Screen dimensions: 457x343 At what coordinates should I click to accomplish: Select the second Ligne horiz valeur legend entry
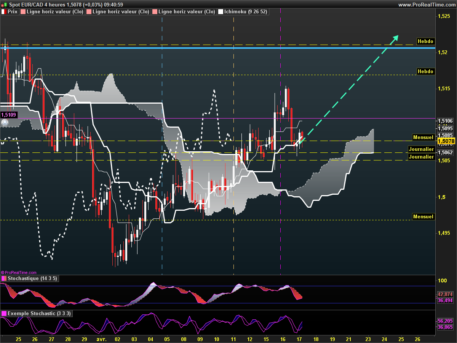point(118,12)
